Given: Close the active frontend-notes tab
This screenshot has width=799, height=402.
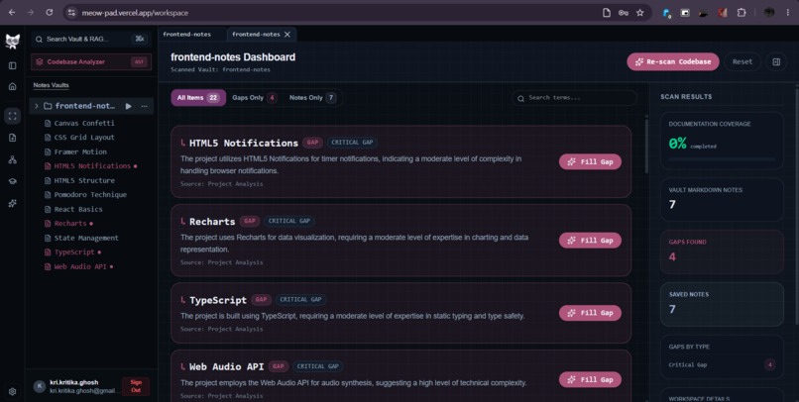Looking at the screenshot, I should (x=287, y=34).
